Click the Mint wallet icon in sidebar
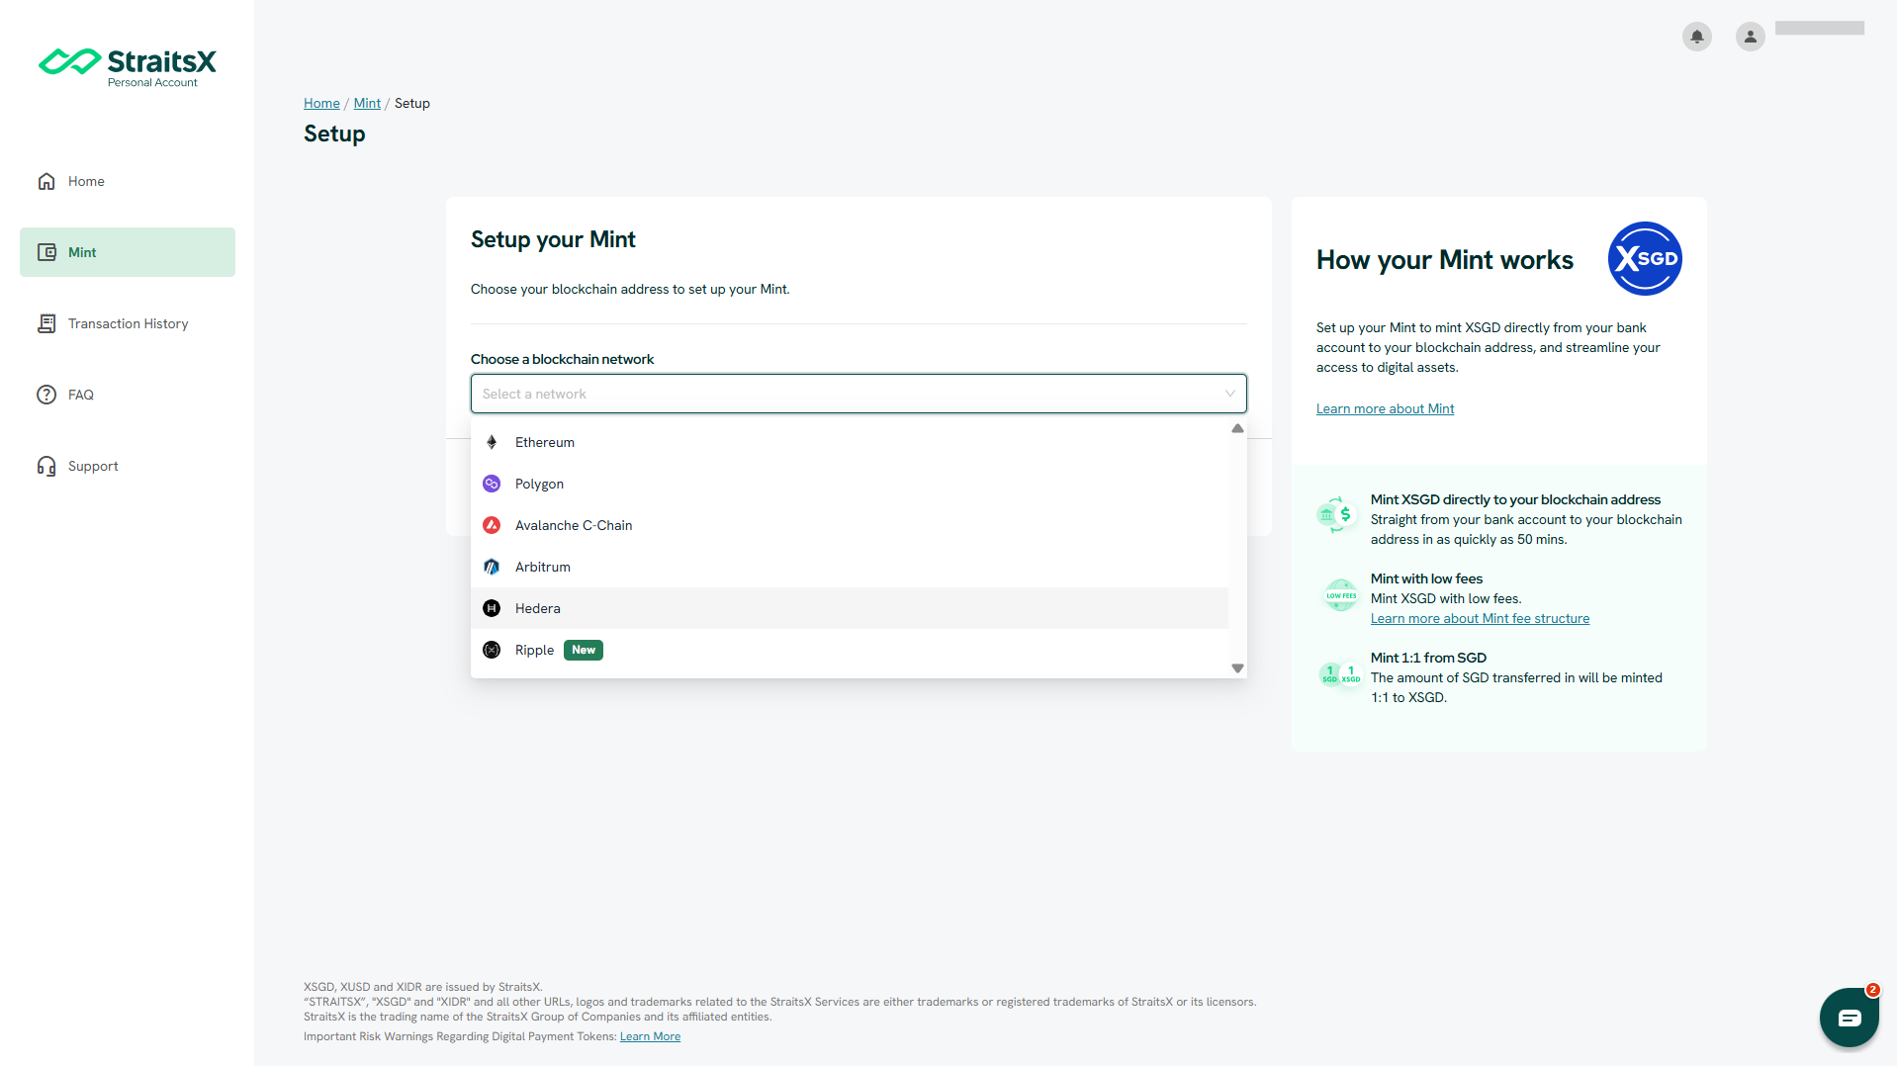The height and width of the screenshot is (1066, 1897). 46,252
